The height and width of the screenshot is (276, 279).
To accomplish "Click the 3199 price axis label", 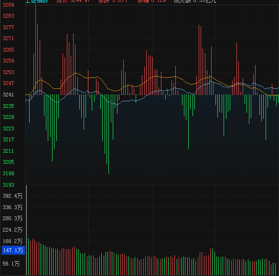I will pos(9,173).
